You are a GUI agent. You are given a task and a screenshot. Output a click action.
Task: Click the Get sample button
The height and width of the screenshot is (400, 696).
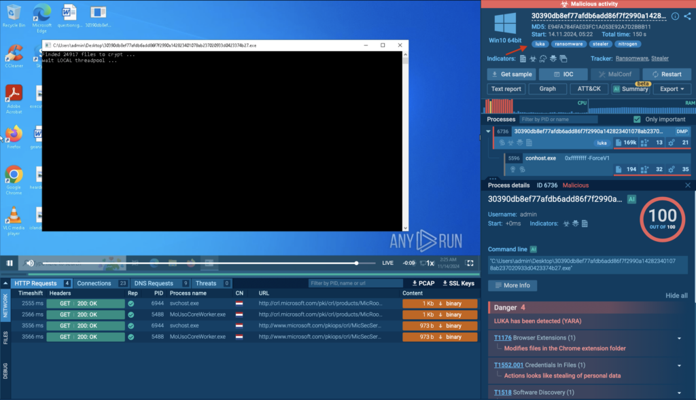tap(511, 74)
